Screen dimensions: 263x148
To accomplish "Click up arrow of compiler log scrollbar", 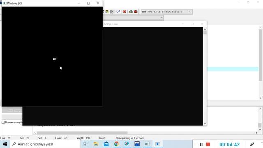I will tap(260, 109).
